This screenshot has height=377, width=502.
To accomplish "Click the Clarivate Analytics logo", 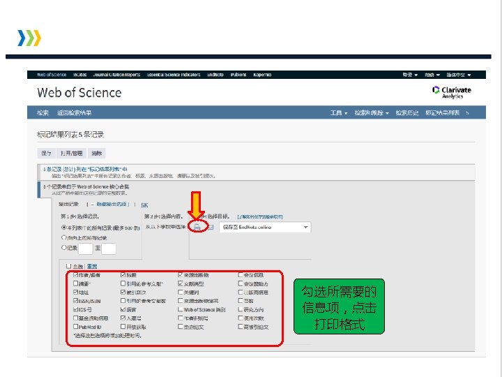I will tap(451, 92).
